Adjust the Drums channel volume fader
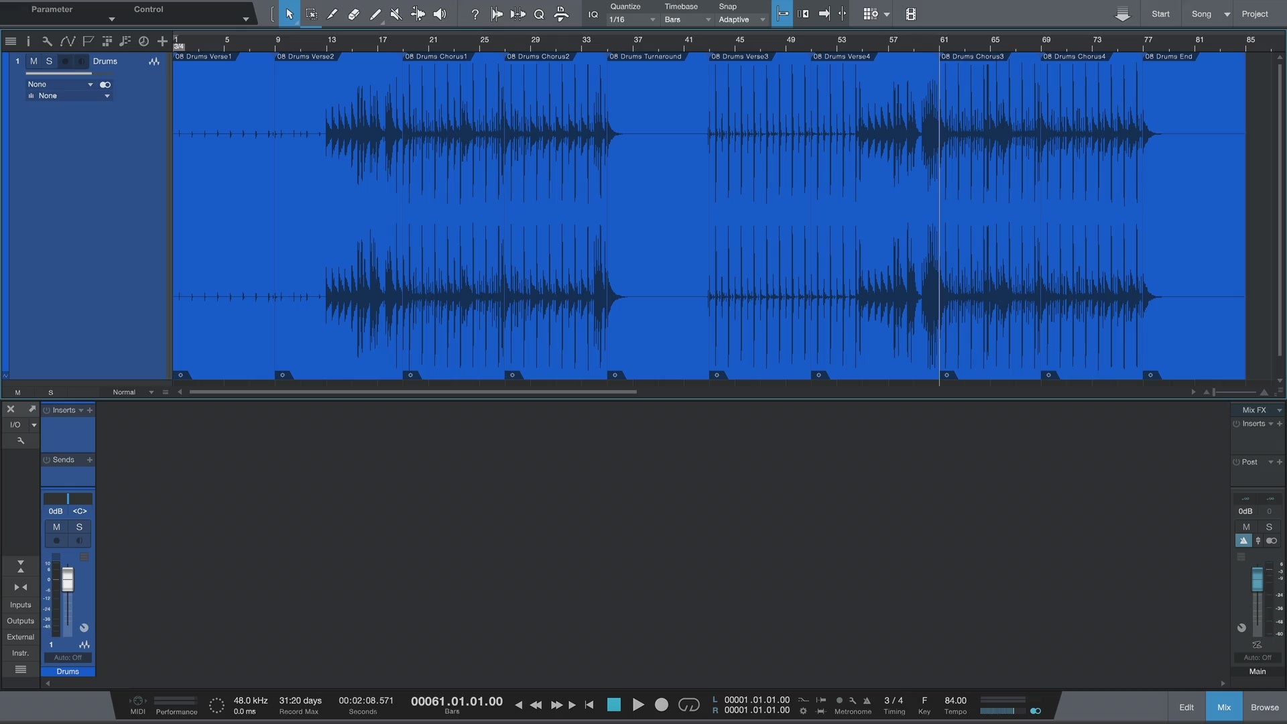1287x724 pixels. pyautogui.click(x=68, y=580)
